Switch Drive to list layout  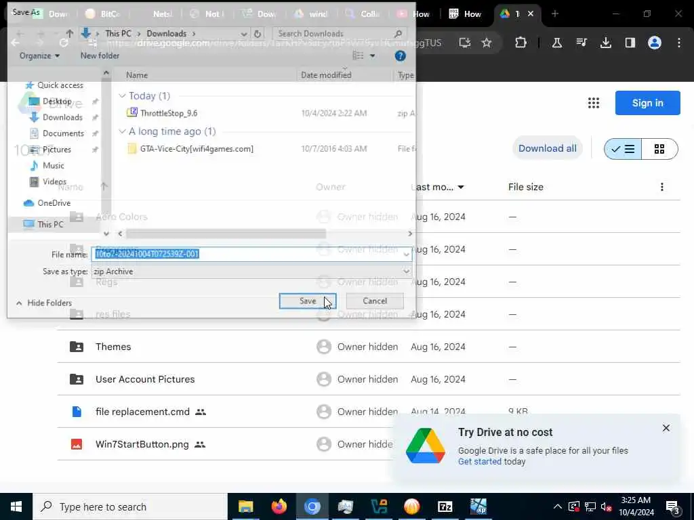tap(623, 149)
